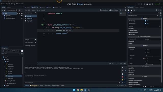Instantiate child scene with link icon
The width and height of the screenshot is (163, 92).
coord(5,10)
